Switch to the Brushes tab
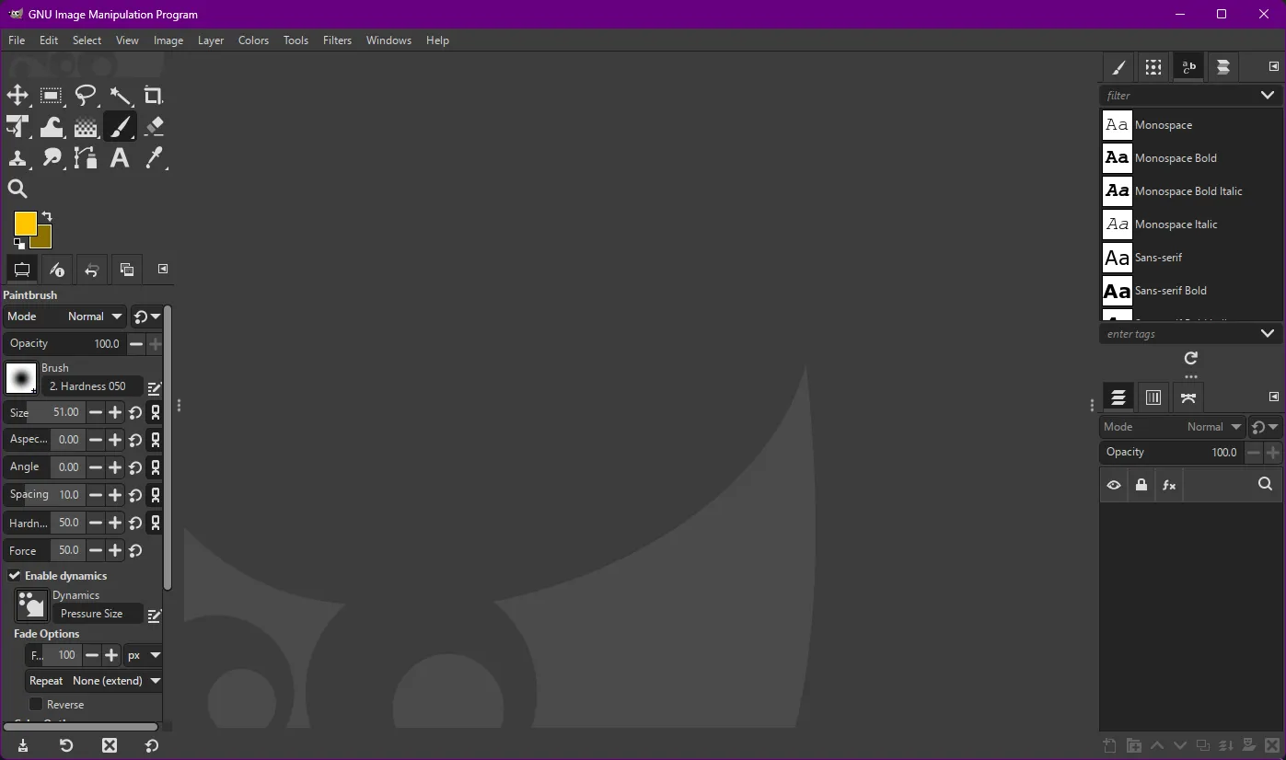The image size is (1286, 760). pos(1118,67)
